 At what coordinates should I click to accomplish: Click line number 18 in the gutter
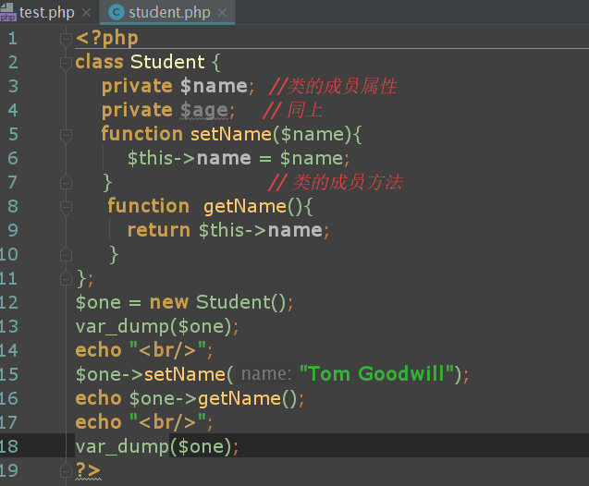pos(9,446)
